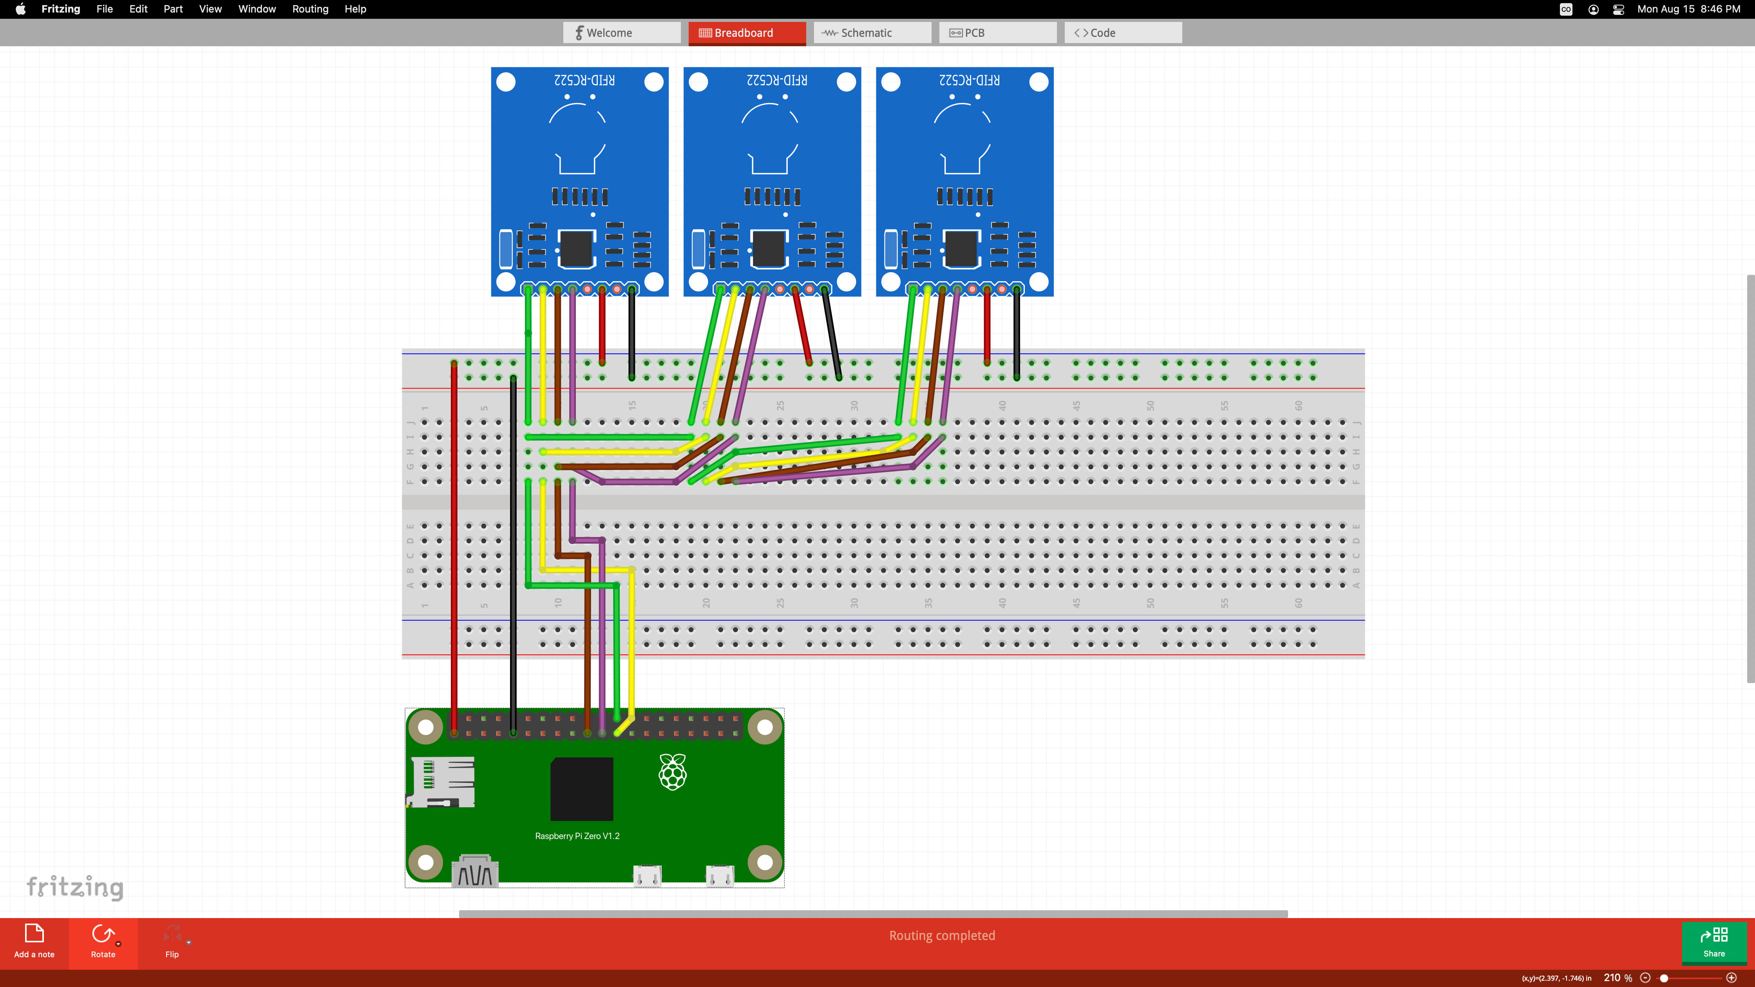1755x987 pixels.
Task: Click the cursor coordinates readout in status bar
Action: (x=1556, y=978)
